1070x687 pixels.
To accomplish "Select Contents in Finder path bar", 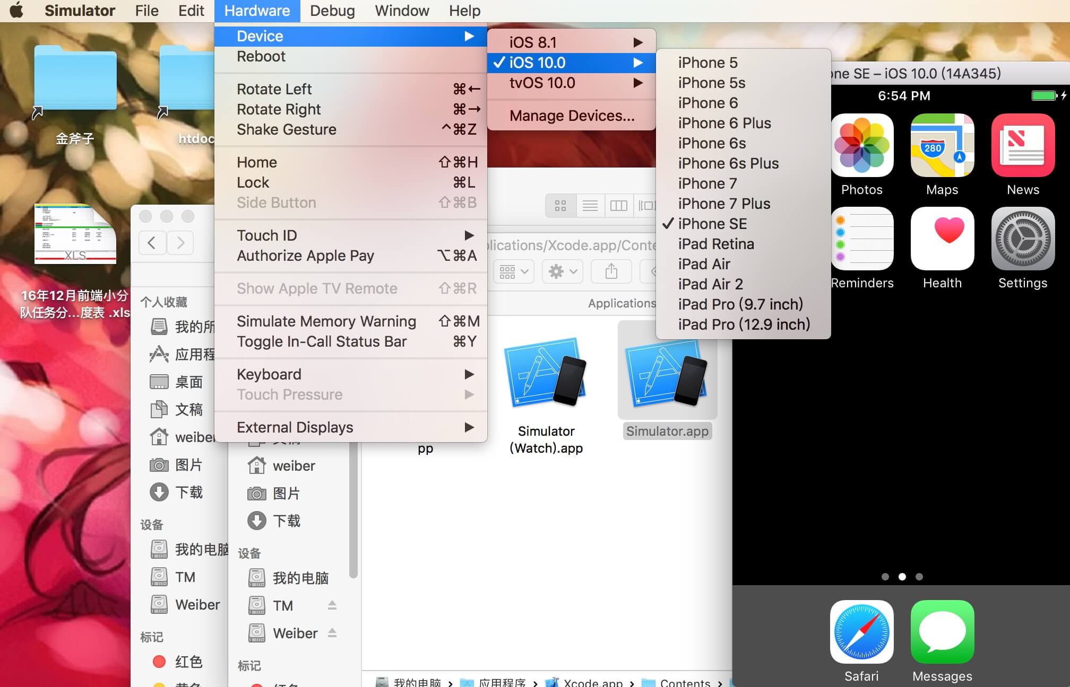I will 676,682.
